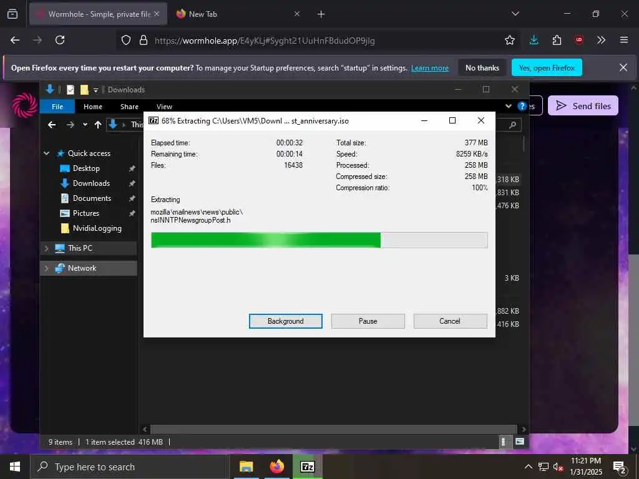Show more Firefox toolbar tools
The image size is (639, 479).
pos(601,40)
